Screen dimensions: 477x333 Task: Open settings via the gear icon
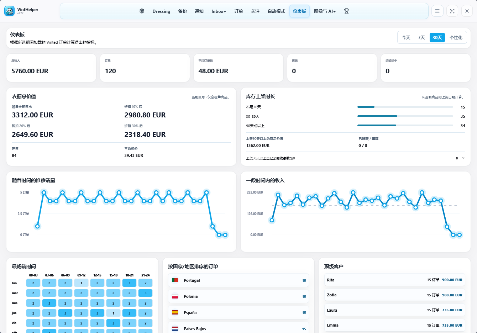tap(142, 11)
